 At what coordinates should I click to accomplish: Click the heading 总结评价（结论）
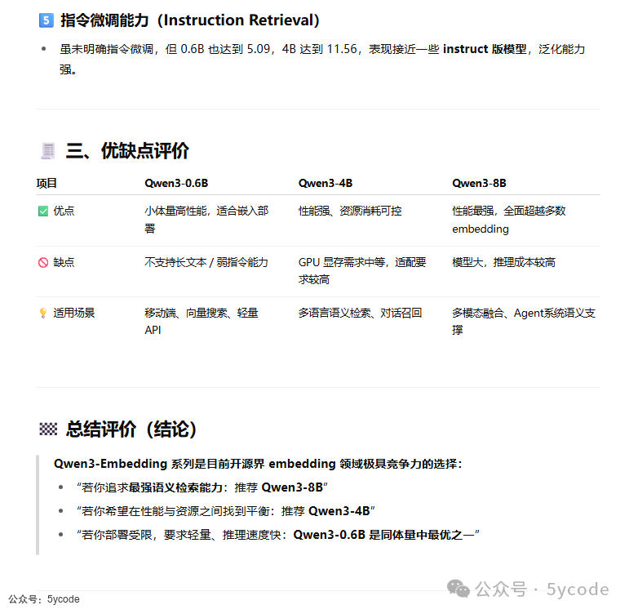131,429
